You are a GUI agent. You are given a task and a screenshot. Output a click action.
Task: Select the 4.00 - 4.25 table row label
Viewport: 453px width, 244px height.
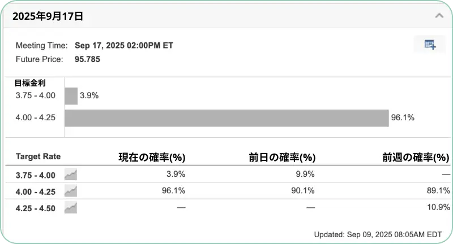[x=35, y=192]
